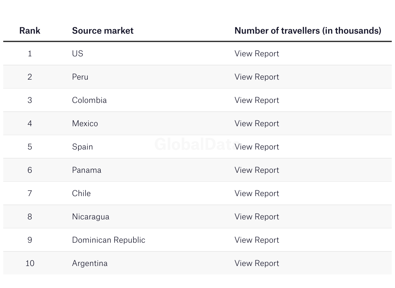Open View Report for Dominican Republic
Image resolution: width=395 pixels, height=288 pixels.
point(257,240)
